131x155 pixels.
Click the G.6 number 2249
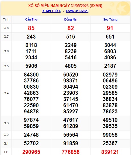[x=71, y=45]
